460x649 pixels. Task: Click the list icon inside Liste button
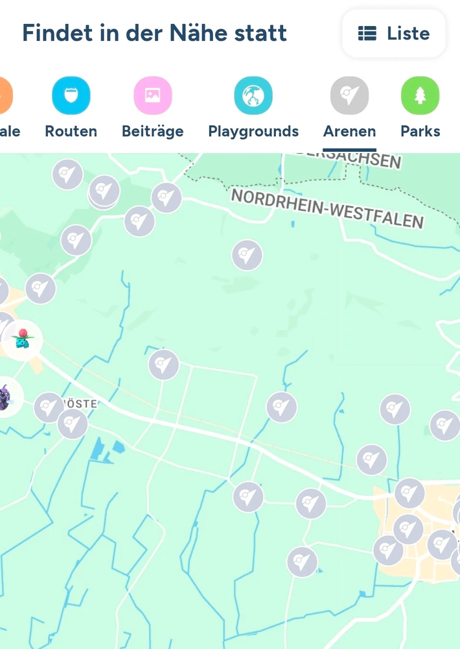(x=367, y=34)
